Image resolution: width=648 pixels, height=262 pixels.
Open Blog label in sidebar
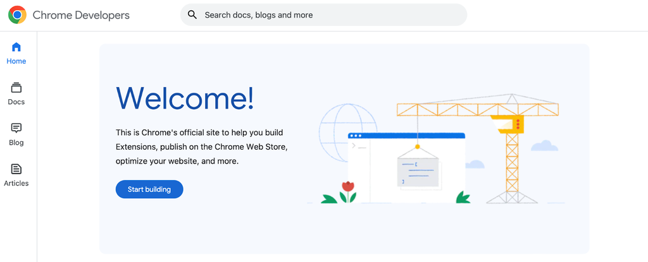pos(16,143)
